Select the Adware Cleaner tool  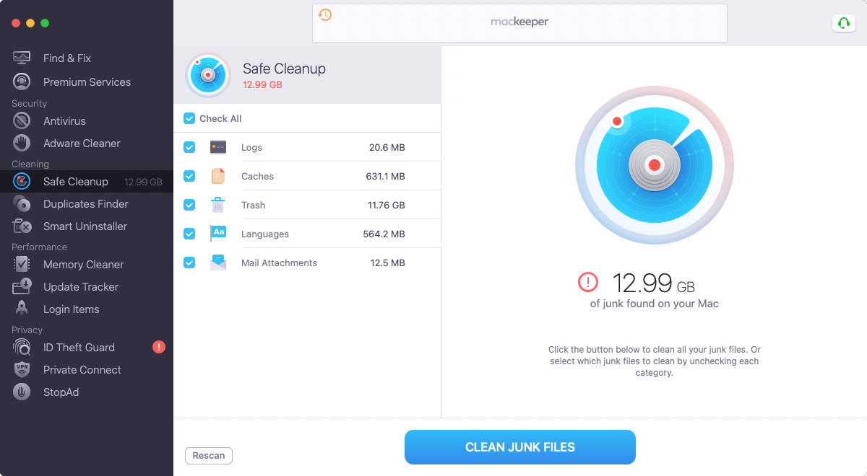(x=82, y=143)
